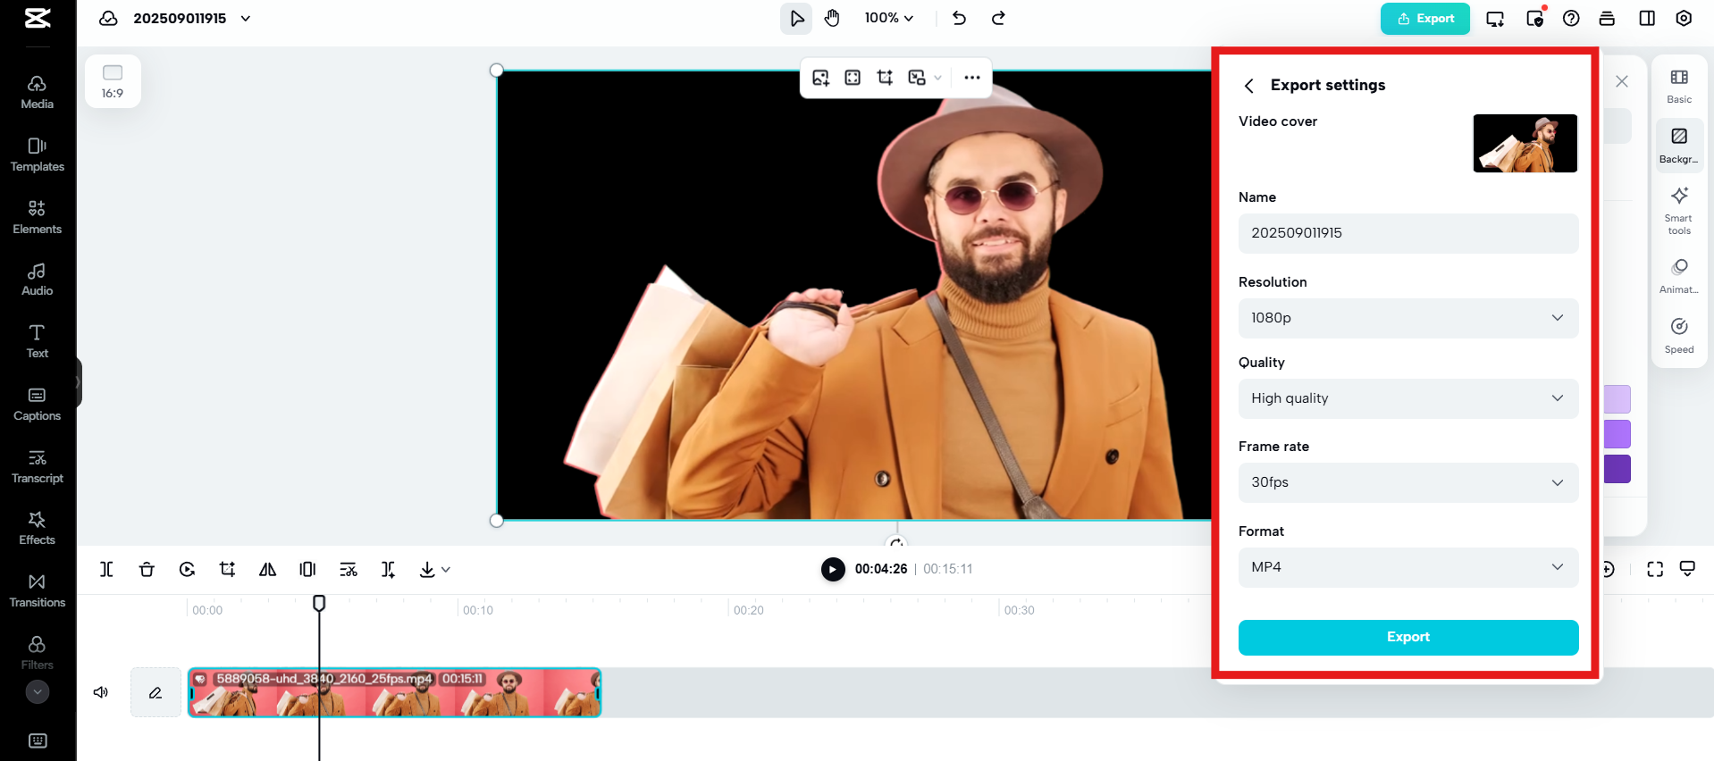Select the hand pan tool
Viewport: 1714px width, 761px height.
[832, 18]
